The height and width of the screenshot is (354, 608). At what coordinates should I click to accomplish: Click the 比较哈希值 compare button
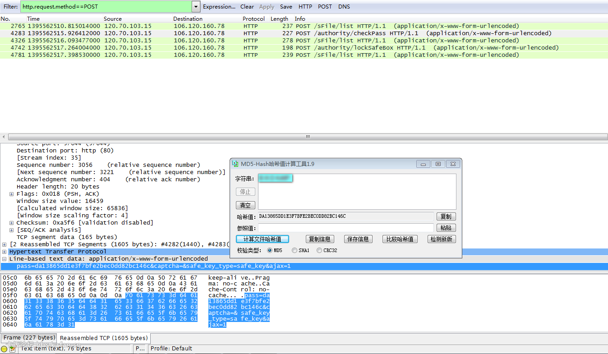400,239
